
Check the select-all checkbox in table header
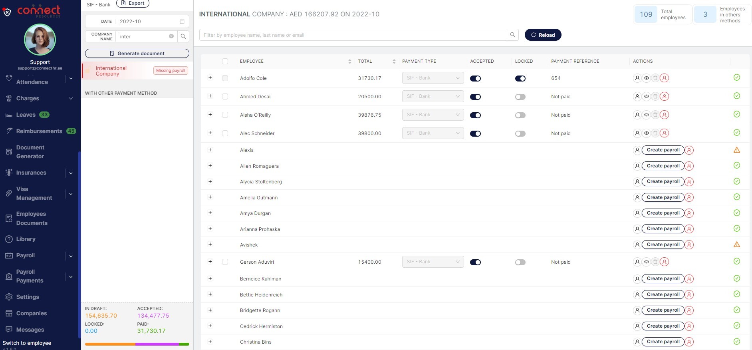pyautogui.click(x=225, y=62)
